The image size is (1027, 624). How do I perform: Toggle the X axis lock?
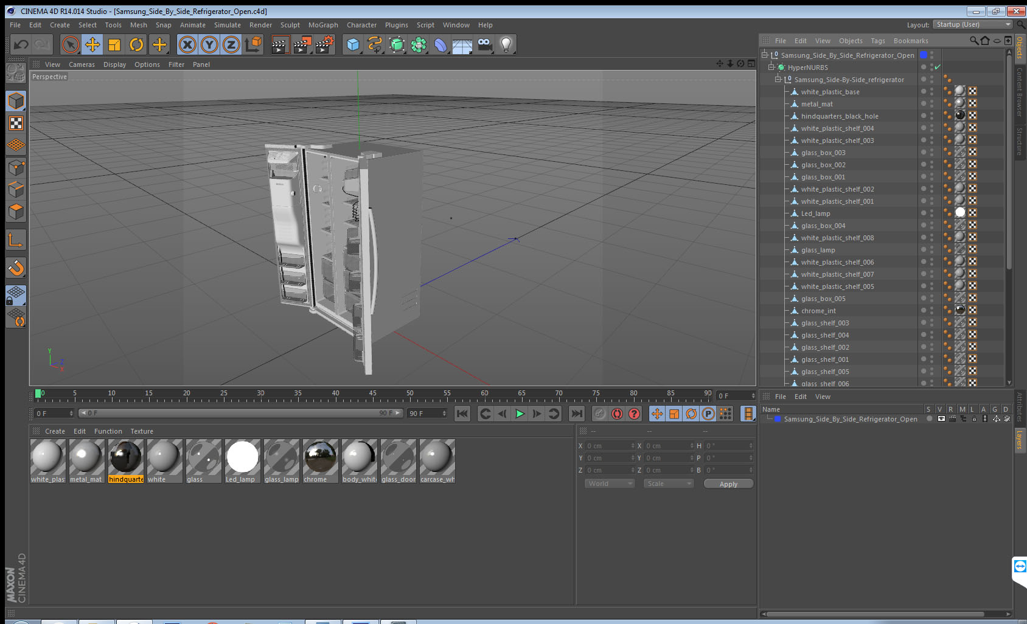(x=187, y=44)
